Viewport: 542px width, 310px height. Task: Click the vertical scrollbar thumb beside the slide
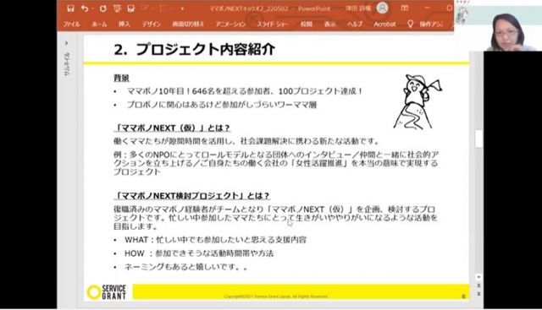tap(478, 139)
